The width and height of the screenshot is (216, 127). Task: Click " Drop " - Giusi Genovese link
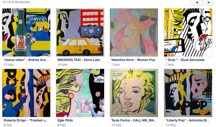pyautogui.click(x=185, y=60)
